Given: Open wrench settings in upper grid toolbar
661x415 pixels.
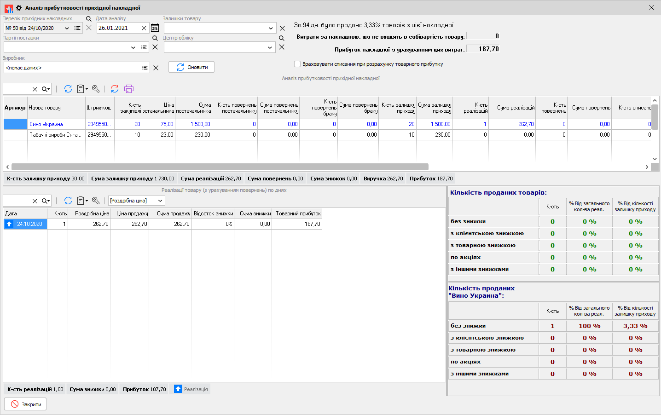Looking at the screenshot, I should point(96,89).
